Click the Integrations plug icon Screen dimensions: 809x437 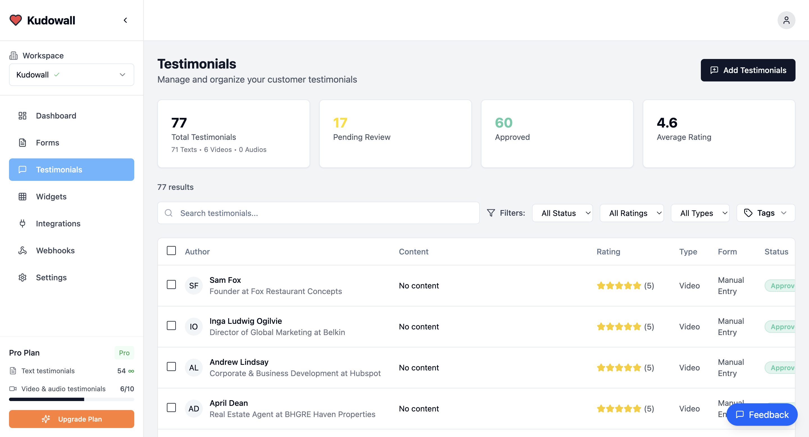pos(22,224)
